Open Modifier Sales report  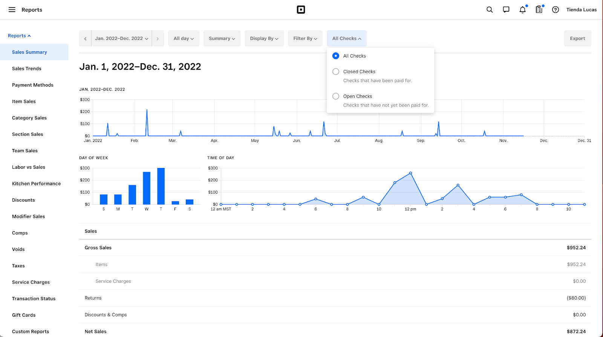click(28, 217)
